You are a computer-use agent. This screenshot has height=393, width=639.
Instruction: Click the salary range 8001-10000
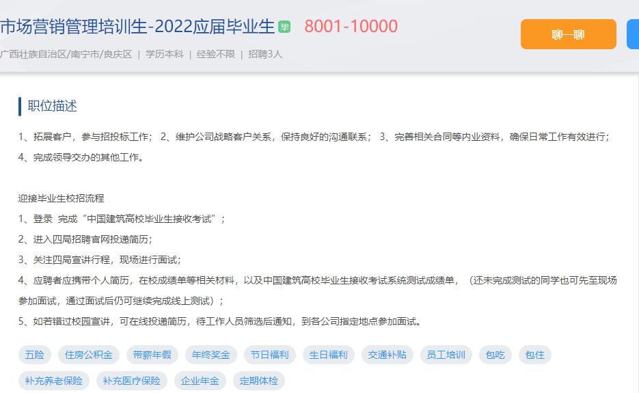click(x=351, y=27)
